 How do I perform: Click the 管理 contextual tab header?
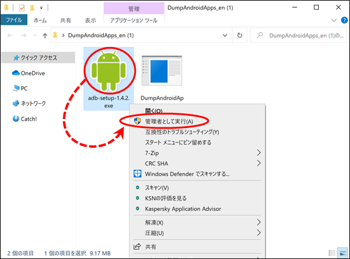tap(134, 8)
